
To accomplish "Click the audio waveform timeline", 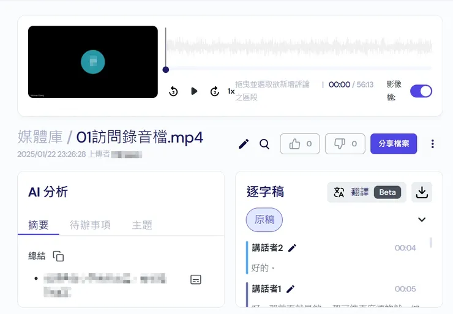I will [x=299, y=47].
